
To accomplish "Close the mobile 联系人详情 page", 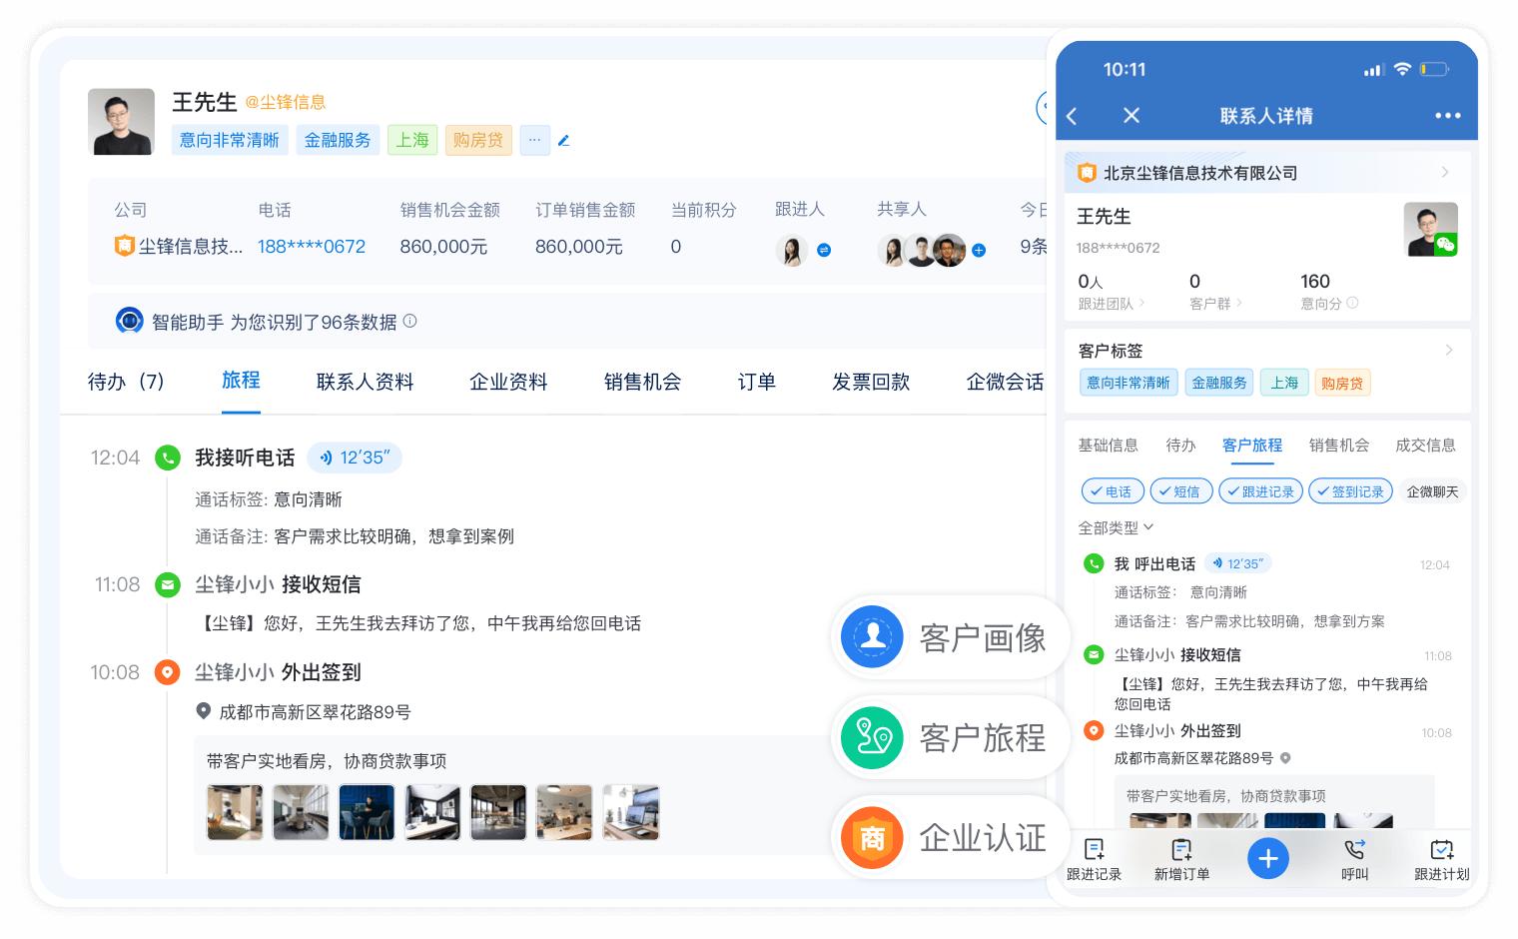I will click(x=1132, y=115).
